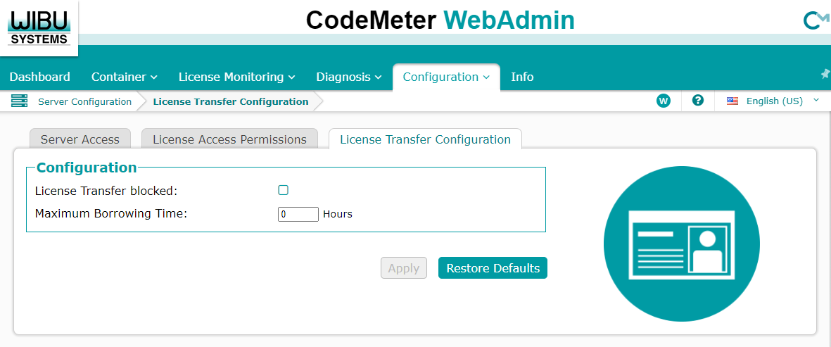831x347 pixels.
Task: Click the WIBU Systems logo
Action: pyautogui.click(x=39, y=27)
